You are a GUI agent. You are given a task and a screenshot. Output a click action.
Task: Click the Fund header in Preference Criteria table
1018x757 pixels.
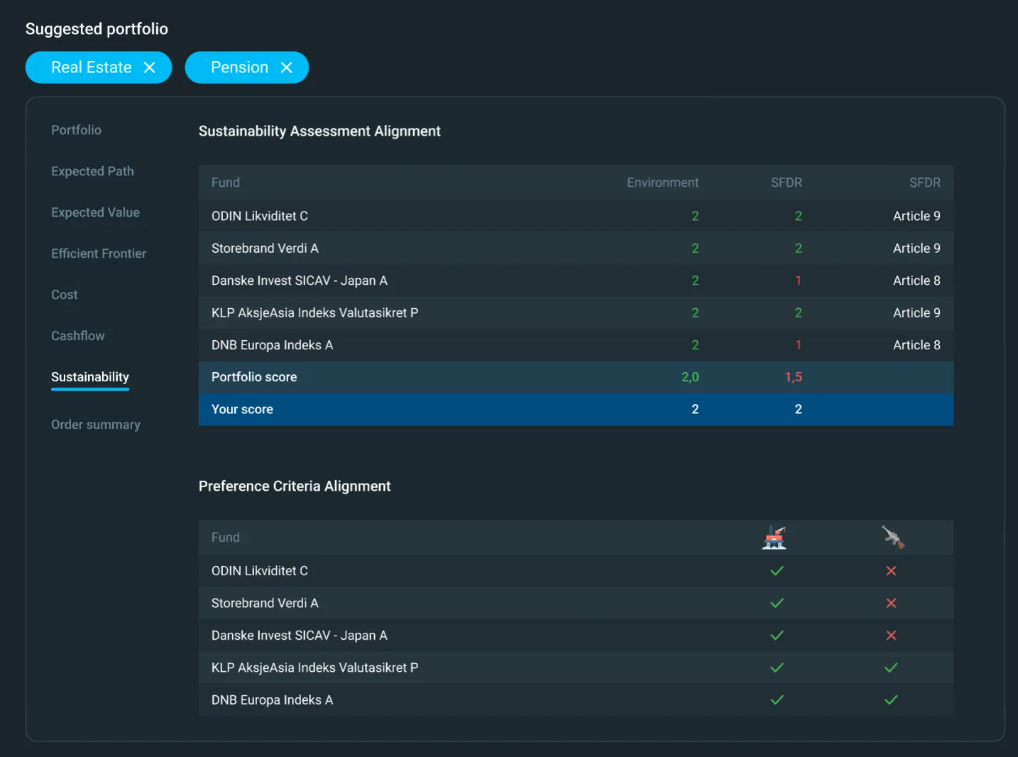tap(226, 538)
